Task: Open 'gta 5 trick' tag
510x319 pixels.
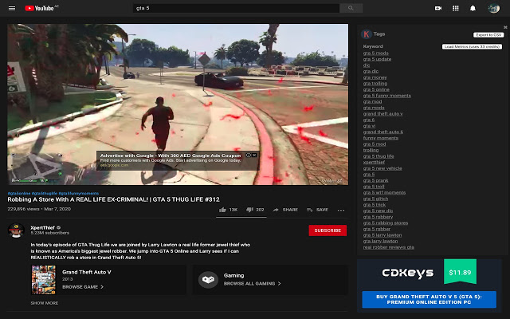Action: 375,205
